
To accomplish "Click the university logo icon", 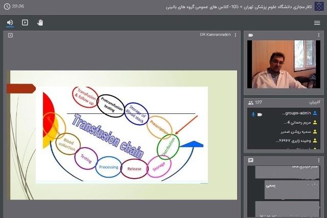I will [x=319, y=7].
